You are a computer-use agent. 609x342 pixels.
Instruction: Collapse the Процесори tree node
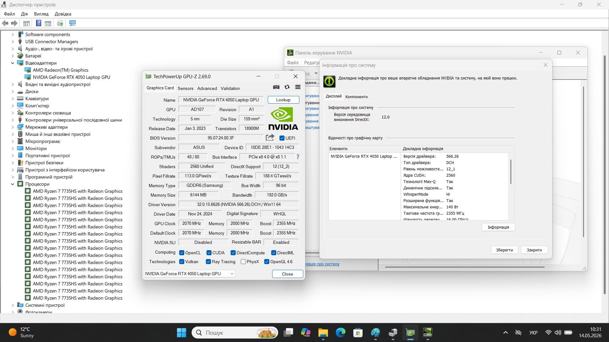coord(13,184)
